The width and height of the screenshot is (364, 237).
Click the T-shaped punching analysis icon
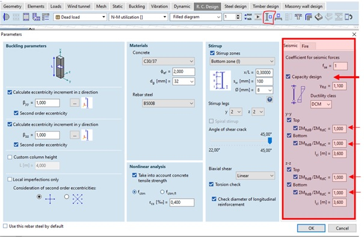click(x=298, y=17)
